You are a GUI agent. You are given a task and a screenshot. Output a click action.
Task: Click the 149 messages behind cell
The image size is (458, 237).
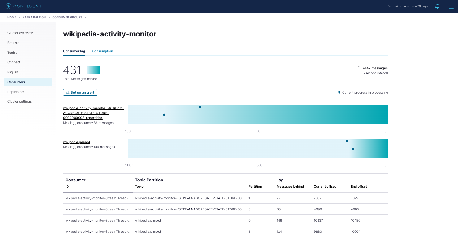coord(279,220)
